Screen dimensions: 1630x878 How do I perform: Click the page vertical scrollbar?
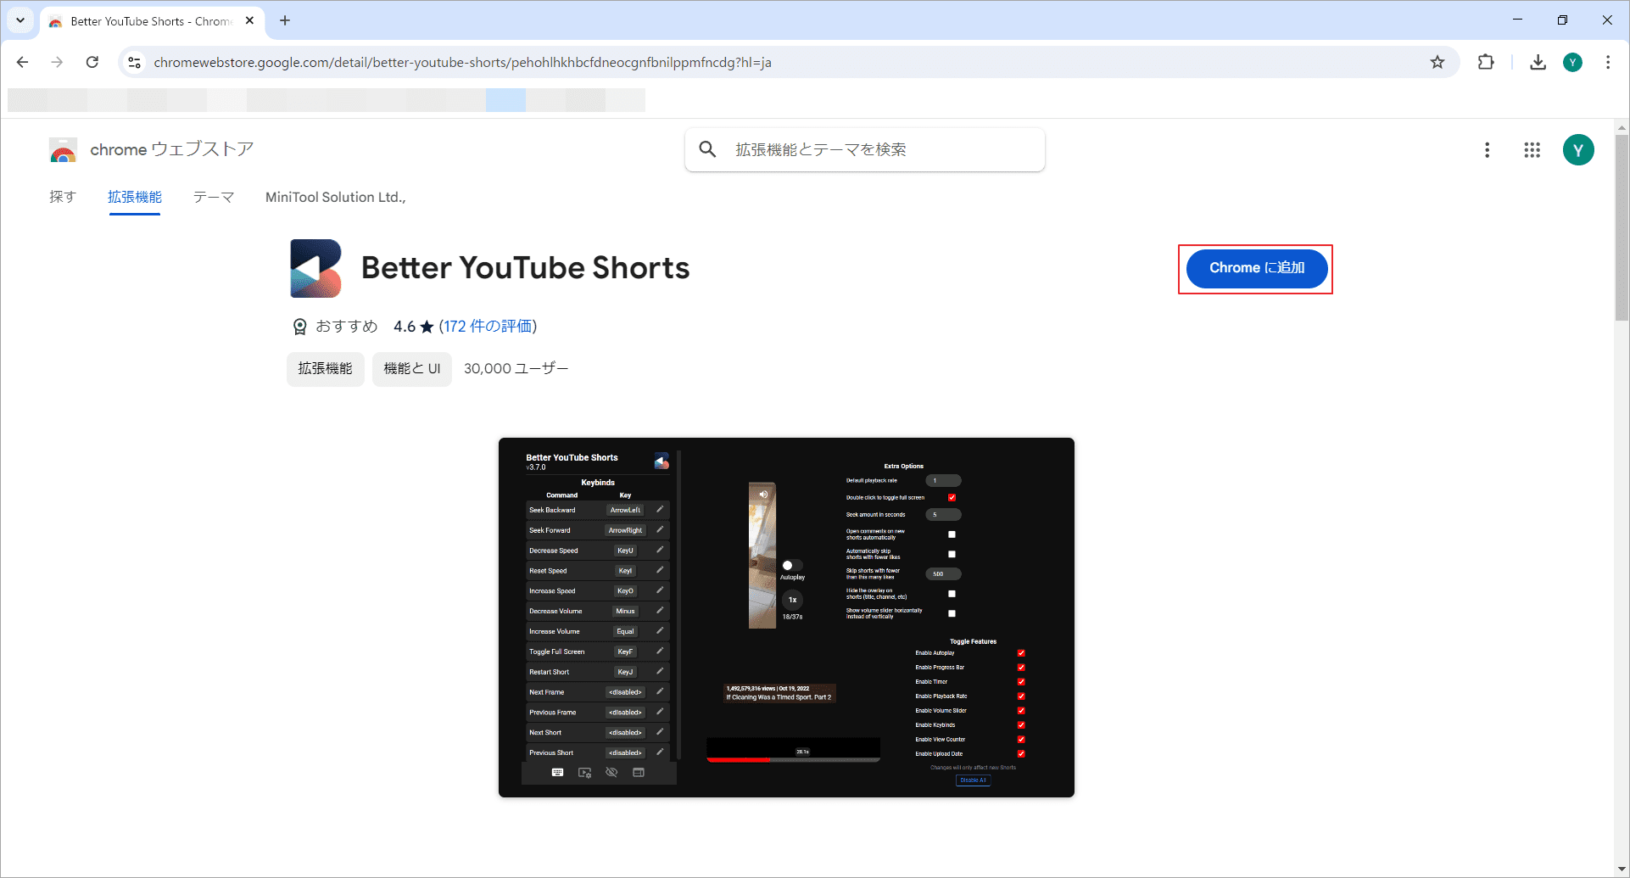click(x=1622, y=229)
